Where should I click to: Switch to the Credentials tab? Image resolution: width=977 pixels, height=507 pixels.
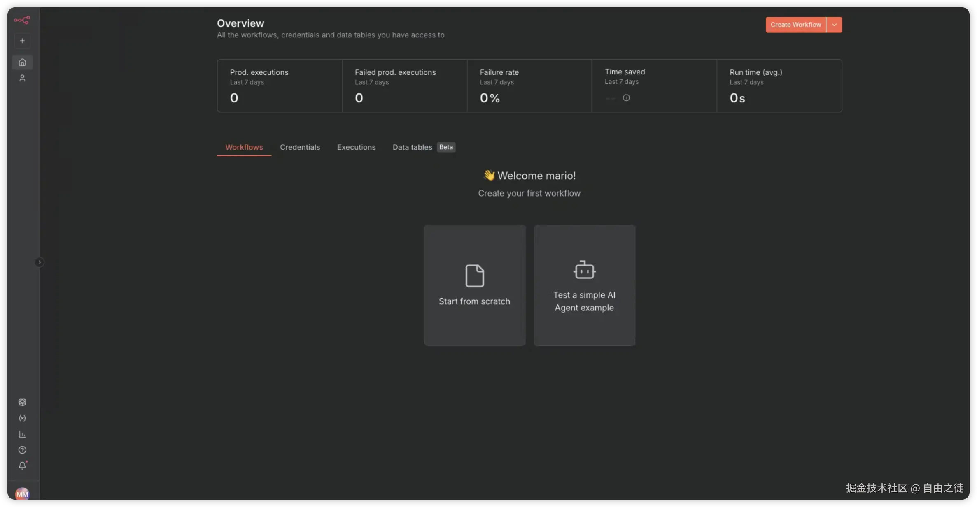pyautogui.click(x=300, y=147)
